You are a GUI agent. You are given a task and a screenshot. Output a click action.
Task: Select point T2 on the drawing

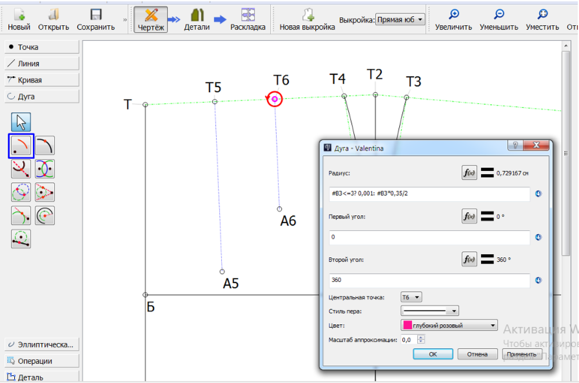coord(375,95)
